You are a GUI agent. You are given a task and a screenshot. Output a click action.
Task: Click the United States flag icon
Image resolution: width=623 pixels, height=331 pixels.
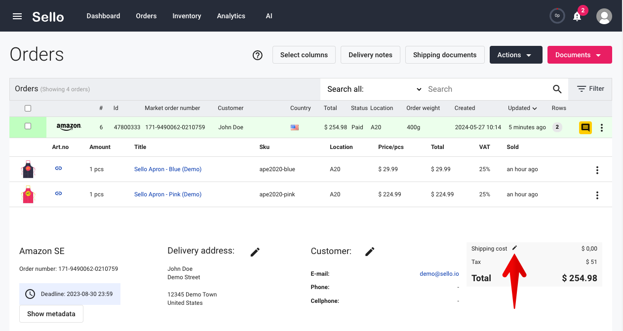pos(295,127)
